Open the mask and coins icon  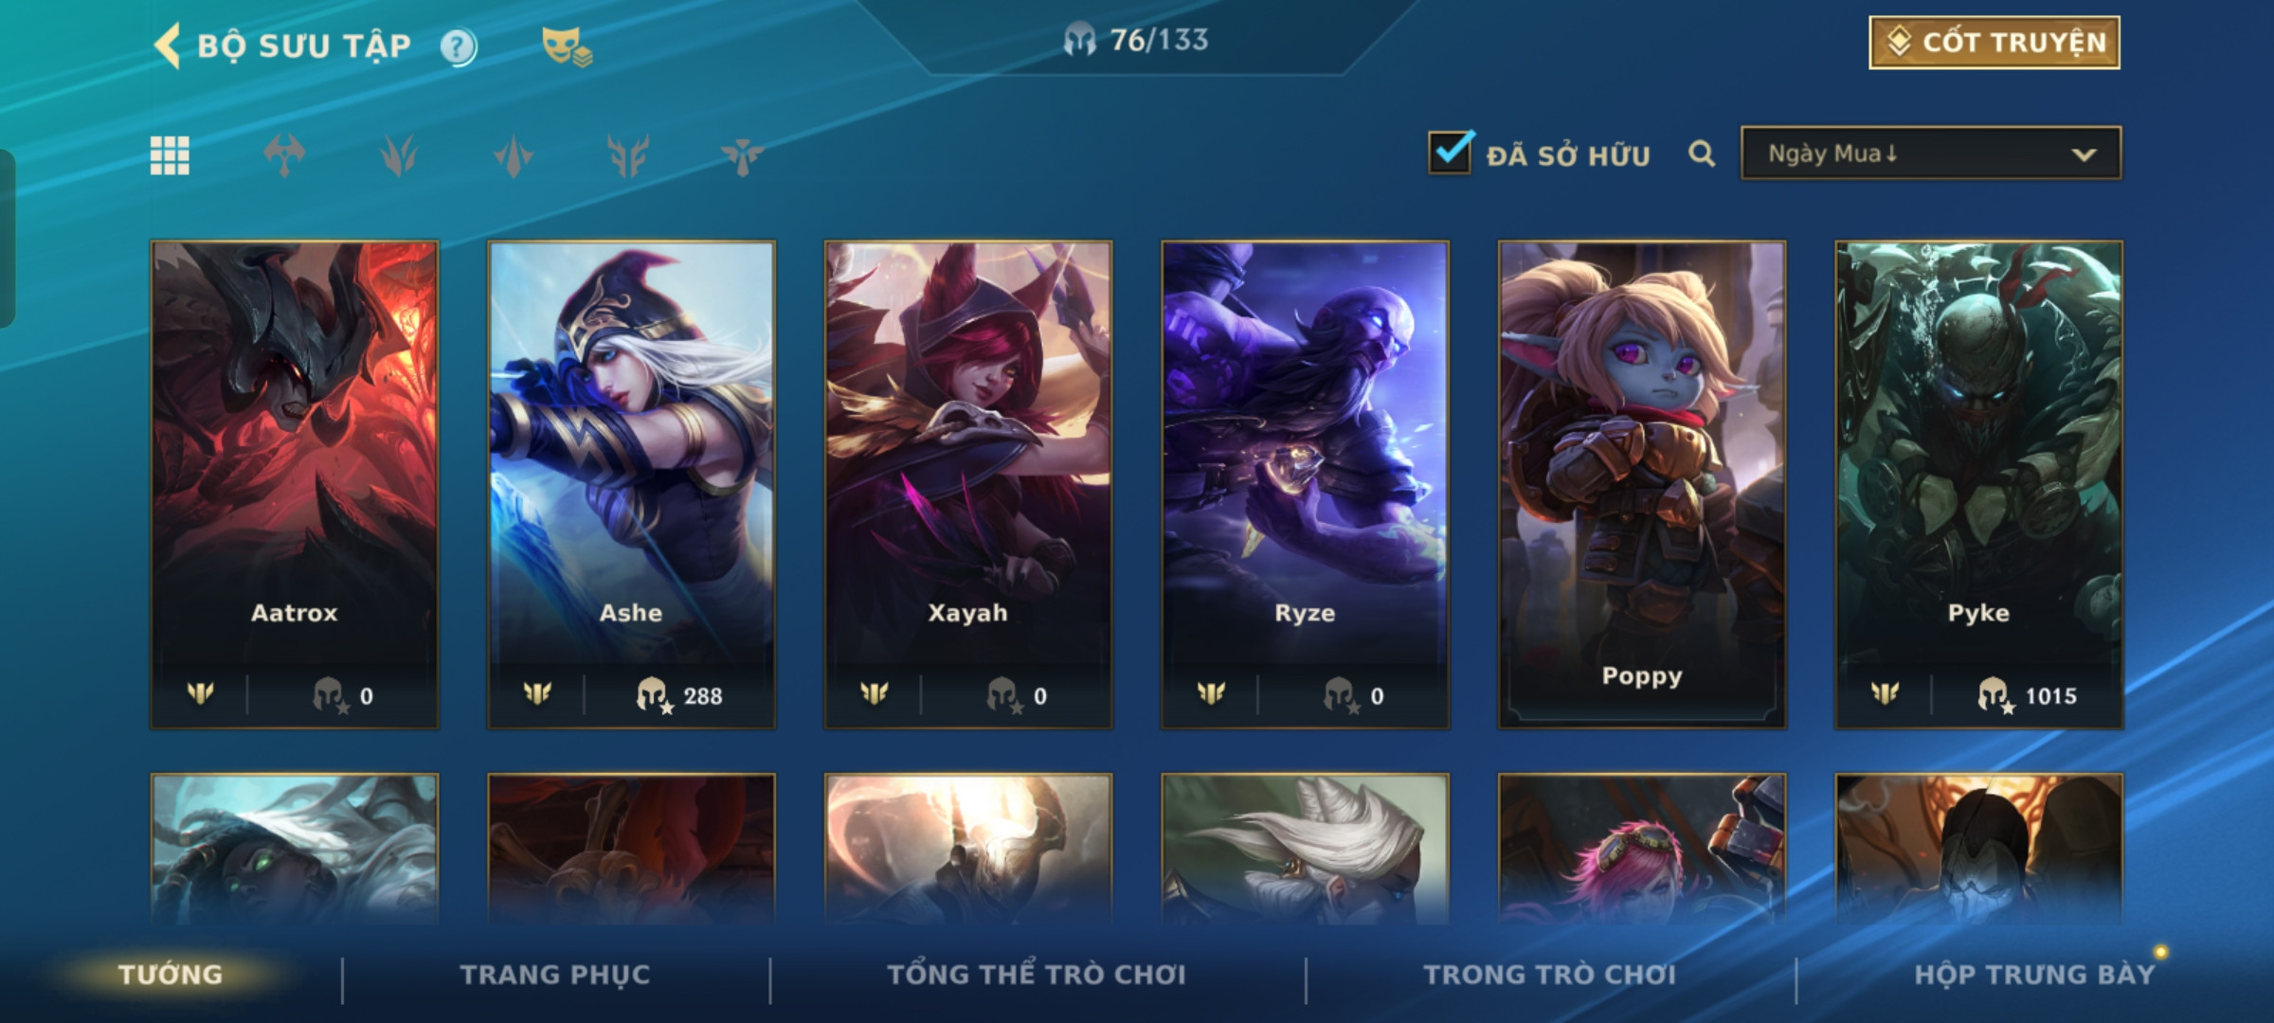pyautogui.click(x=567, y=46)
